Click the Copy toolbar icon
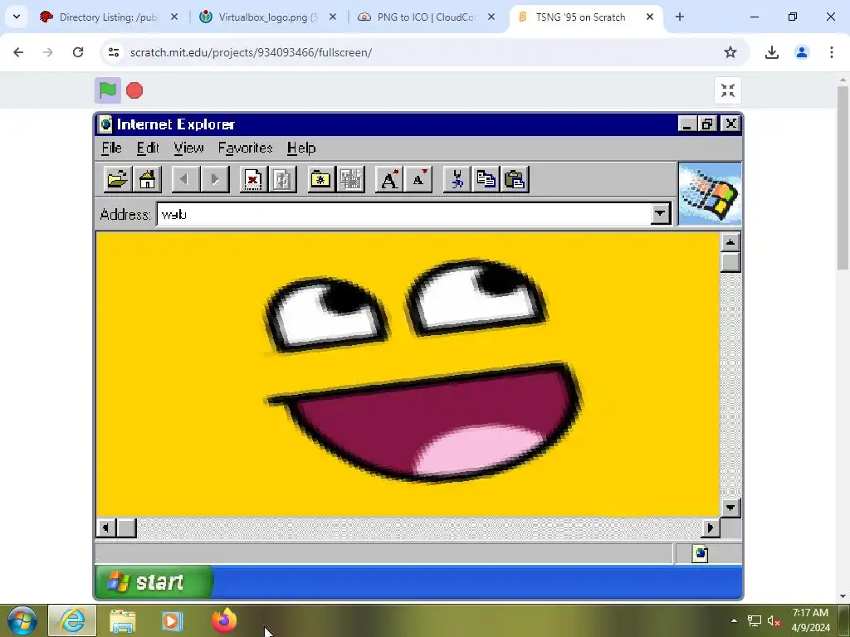850x637 pixels. click(x=486, y=179)
